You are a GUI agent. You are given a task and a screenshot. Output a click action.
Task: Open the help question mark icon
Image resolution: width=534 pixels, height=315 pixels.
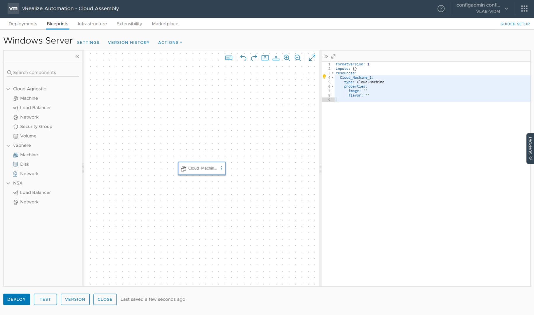pyautogui.click(x=441, y=9)
